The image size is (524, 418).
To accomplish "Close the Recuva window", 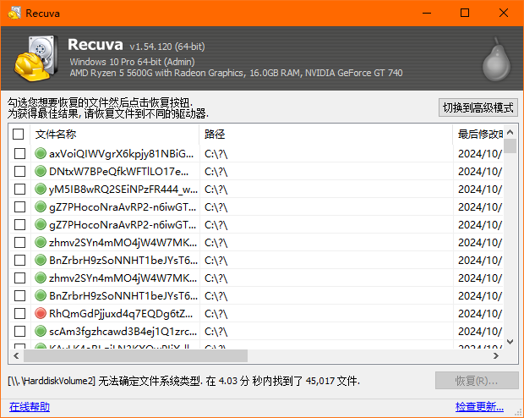I will pyautogui.click(x=504, y=13).
